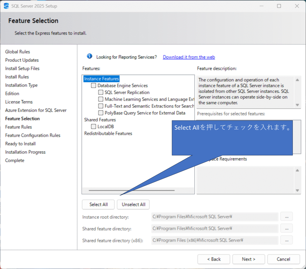Click the Features list horizontal scrollbar
Screen dimensions: 306x269
pyautogui.click(x=131, y=190)
